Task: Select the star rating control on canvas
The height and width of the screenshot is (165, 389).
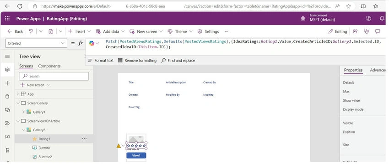Action: click(136, 146)
